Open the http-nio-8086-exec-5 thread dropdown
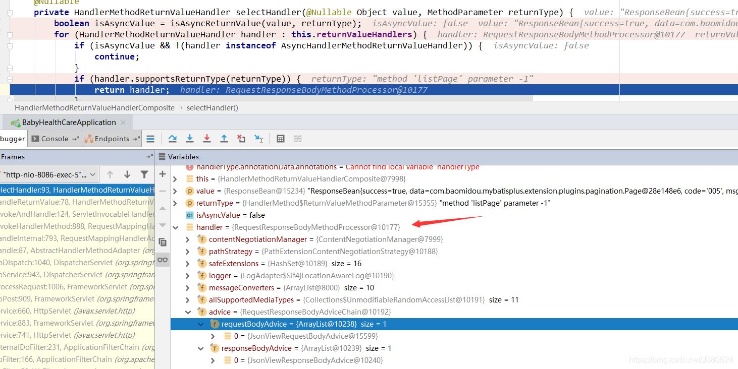738x369 pixels. (x=50, y=174)
